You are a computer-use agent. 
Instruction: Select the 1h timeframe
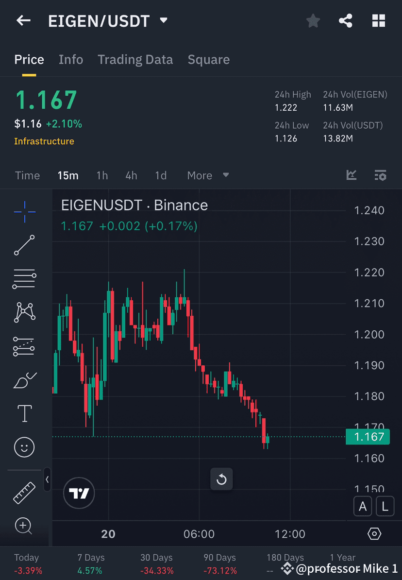pos(102,175)
